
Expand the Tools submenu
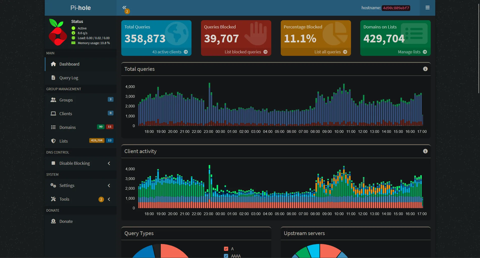click(109, 199)
